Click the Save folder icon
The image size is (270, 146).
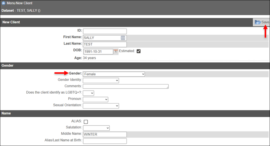click(x=258, y=22)
